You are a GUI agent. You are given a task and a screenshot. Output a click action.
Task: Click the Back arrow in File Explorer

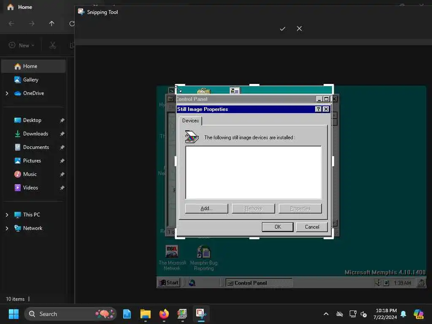pyautogui.click(x=11, y=24)
